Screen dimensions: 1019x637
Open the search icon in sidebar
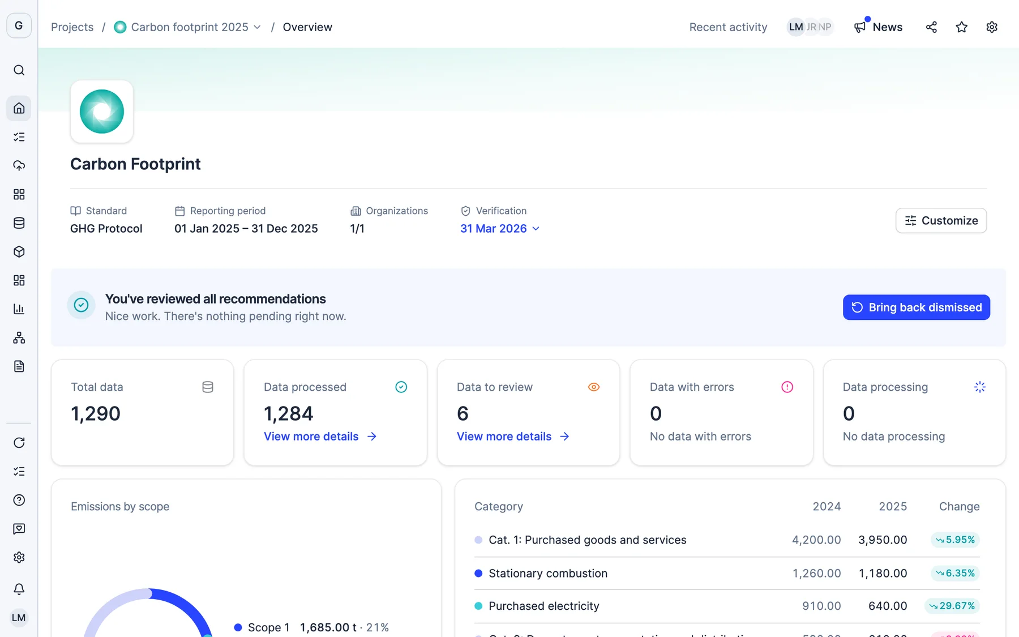19,70
